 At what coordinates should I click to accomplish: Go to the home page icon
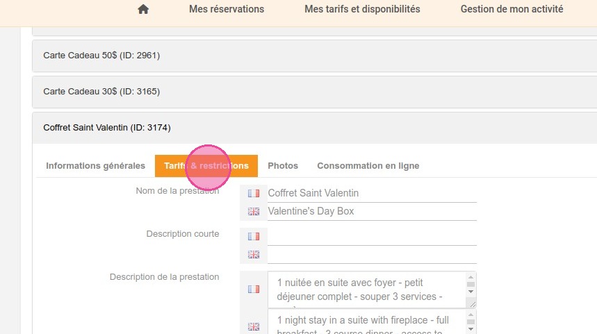[x=143, y=9]
